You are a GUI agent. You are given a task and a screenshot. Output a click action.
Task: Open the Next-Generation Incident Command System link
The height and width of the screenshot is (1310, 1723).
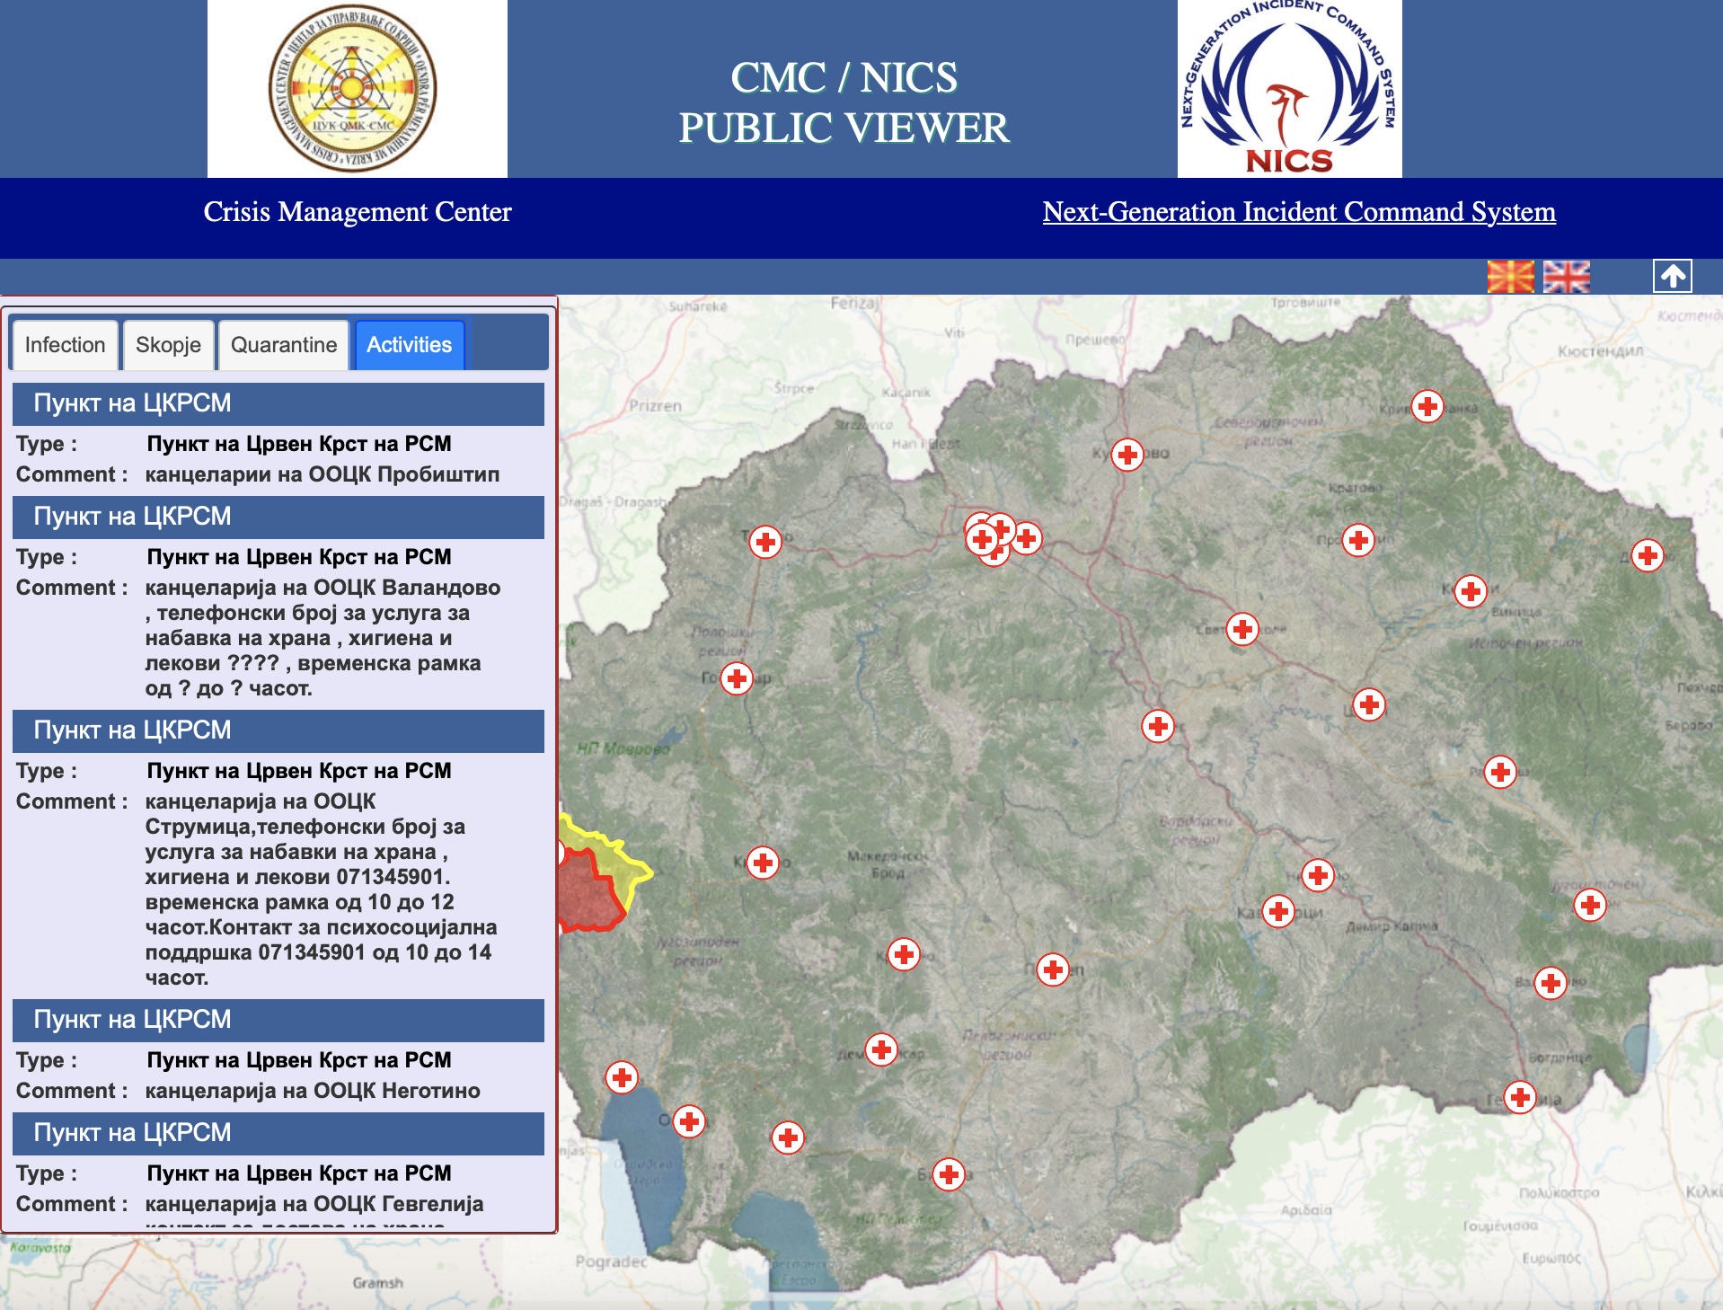coord(1298,212)
